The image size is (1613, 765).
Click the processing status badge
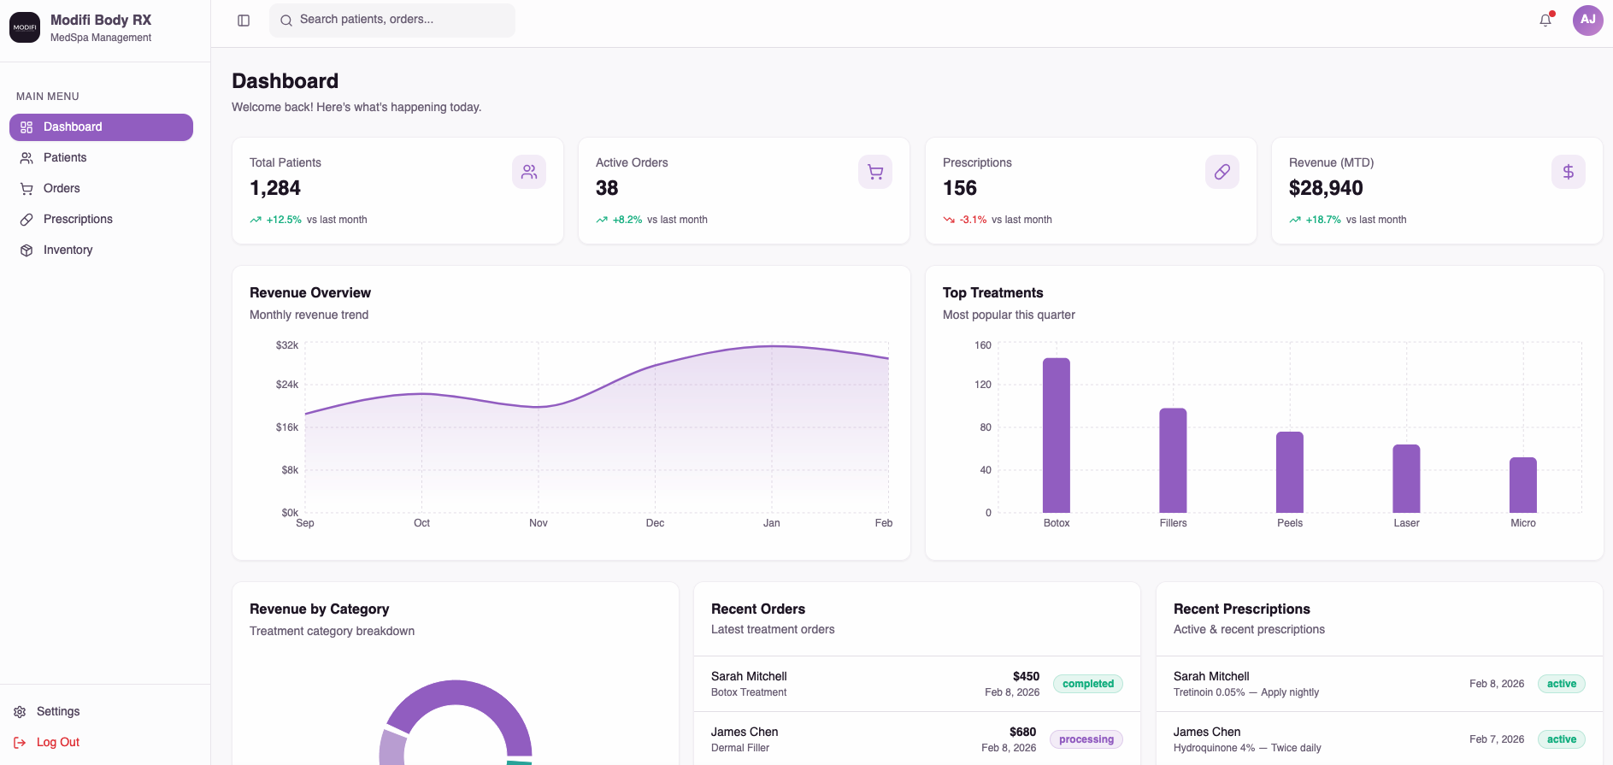(1086, 739)
